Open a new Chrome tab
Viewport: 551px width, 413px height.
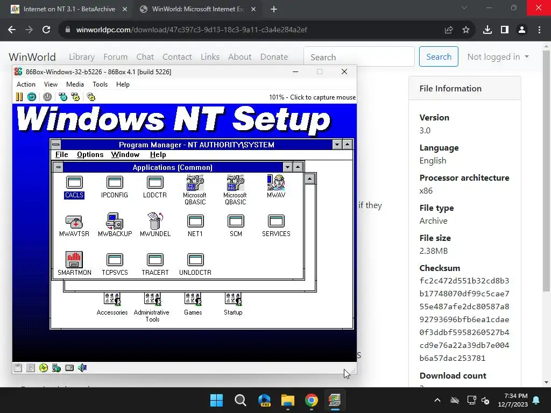[274, 9]
